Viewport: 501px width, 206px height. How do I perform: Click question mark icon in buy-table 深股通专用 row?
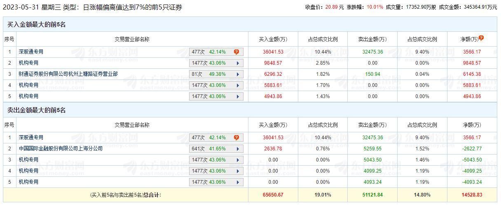tap(236, 52)
